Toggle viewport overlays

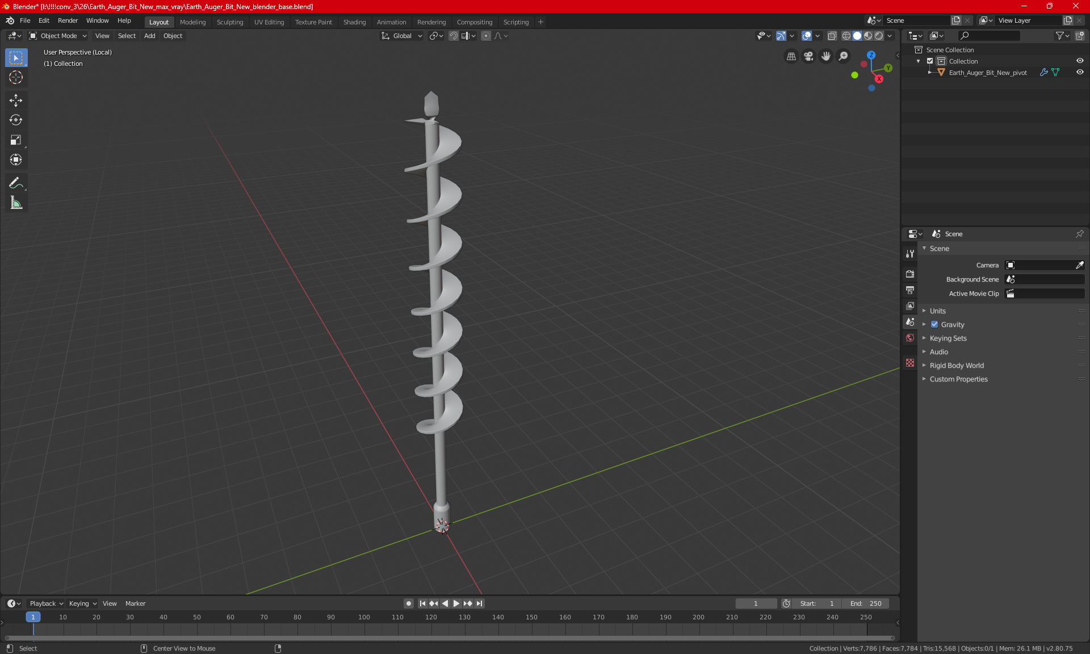[x=807, y=36]
